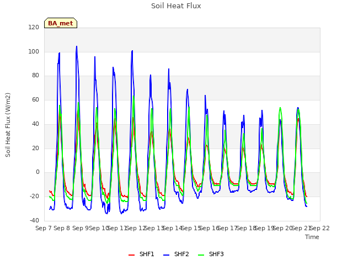Click the red SHF1 legend color marker

coord(131,255)
